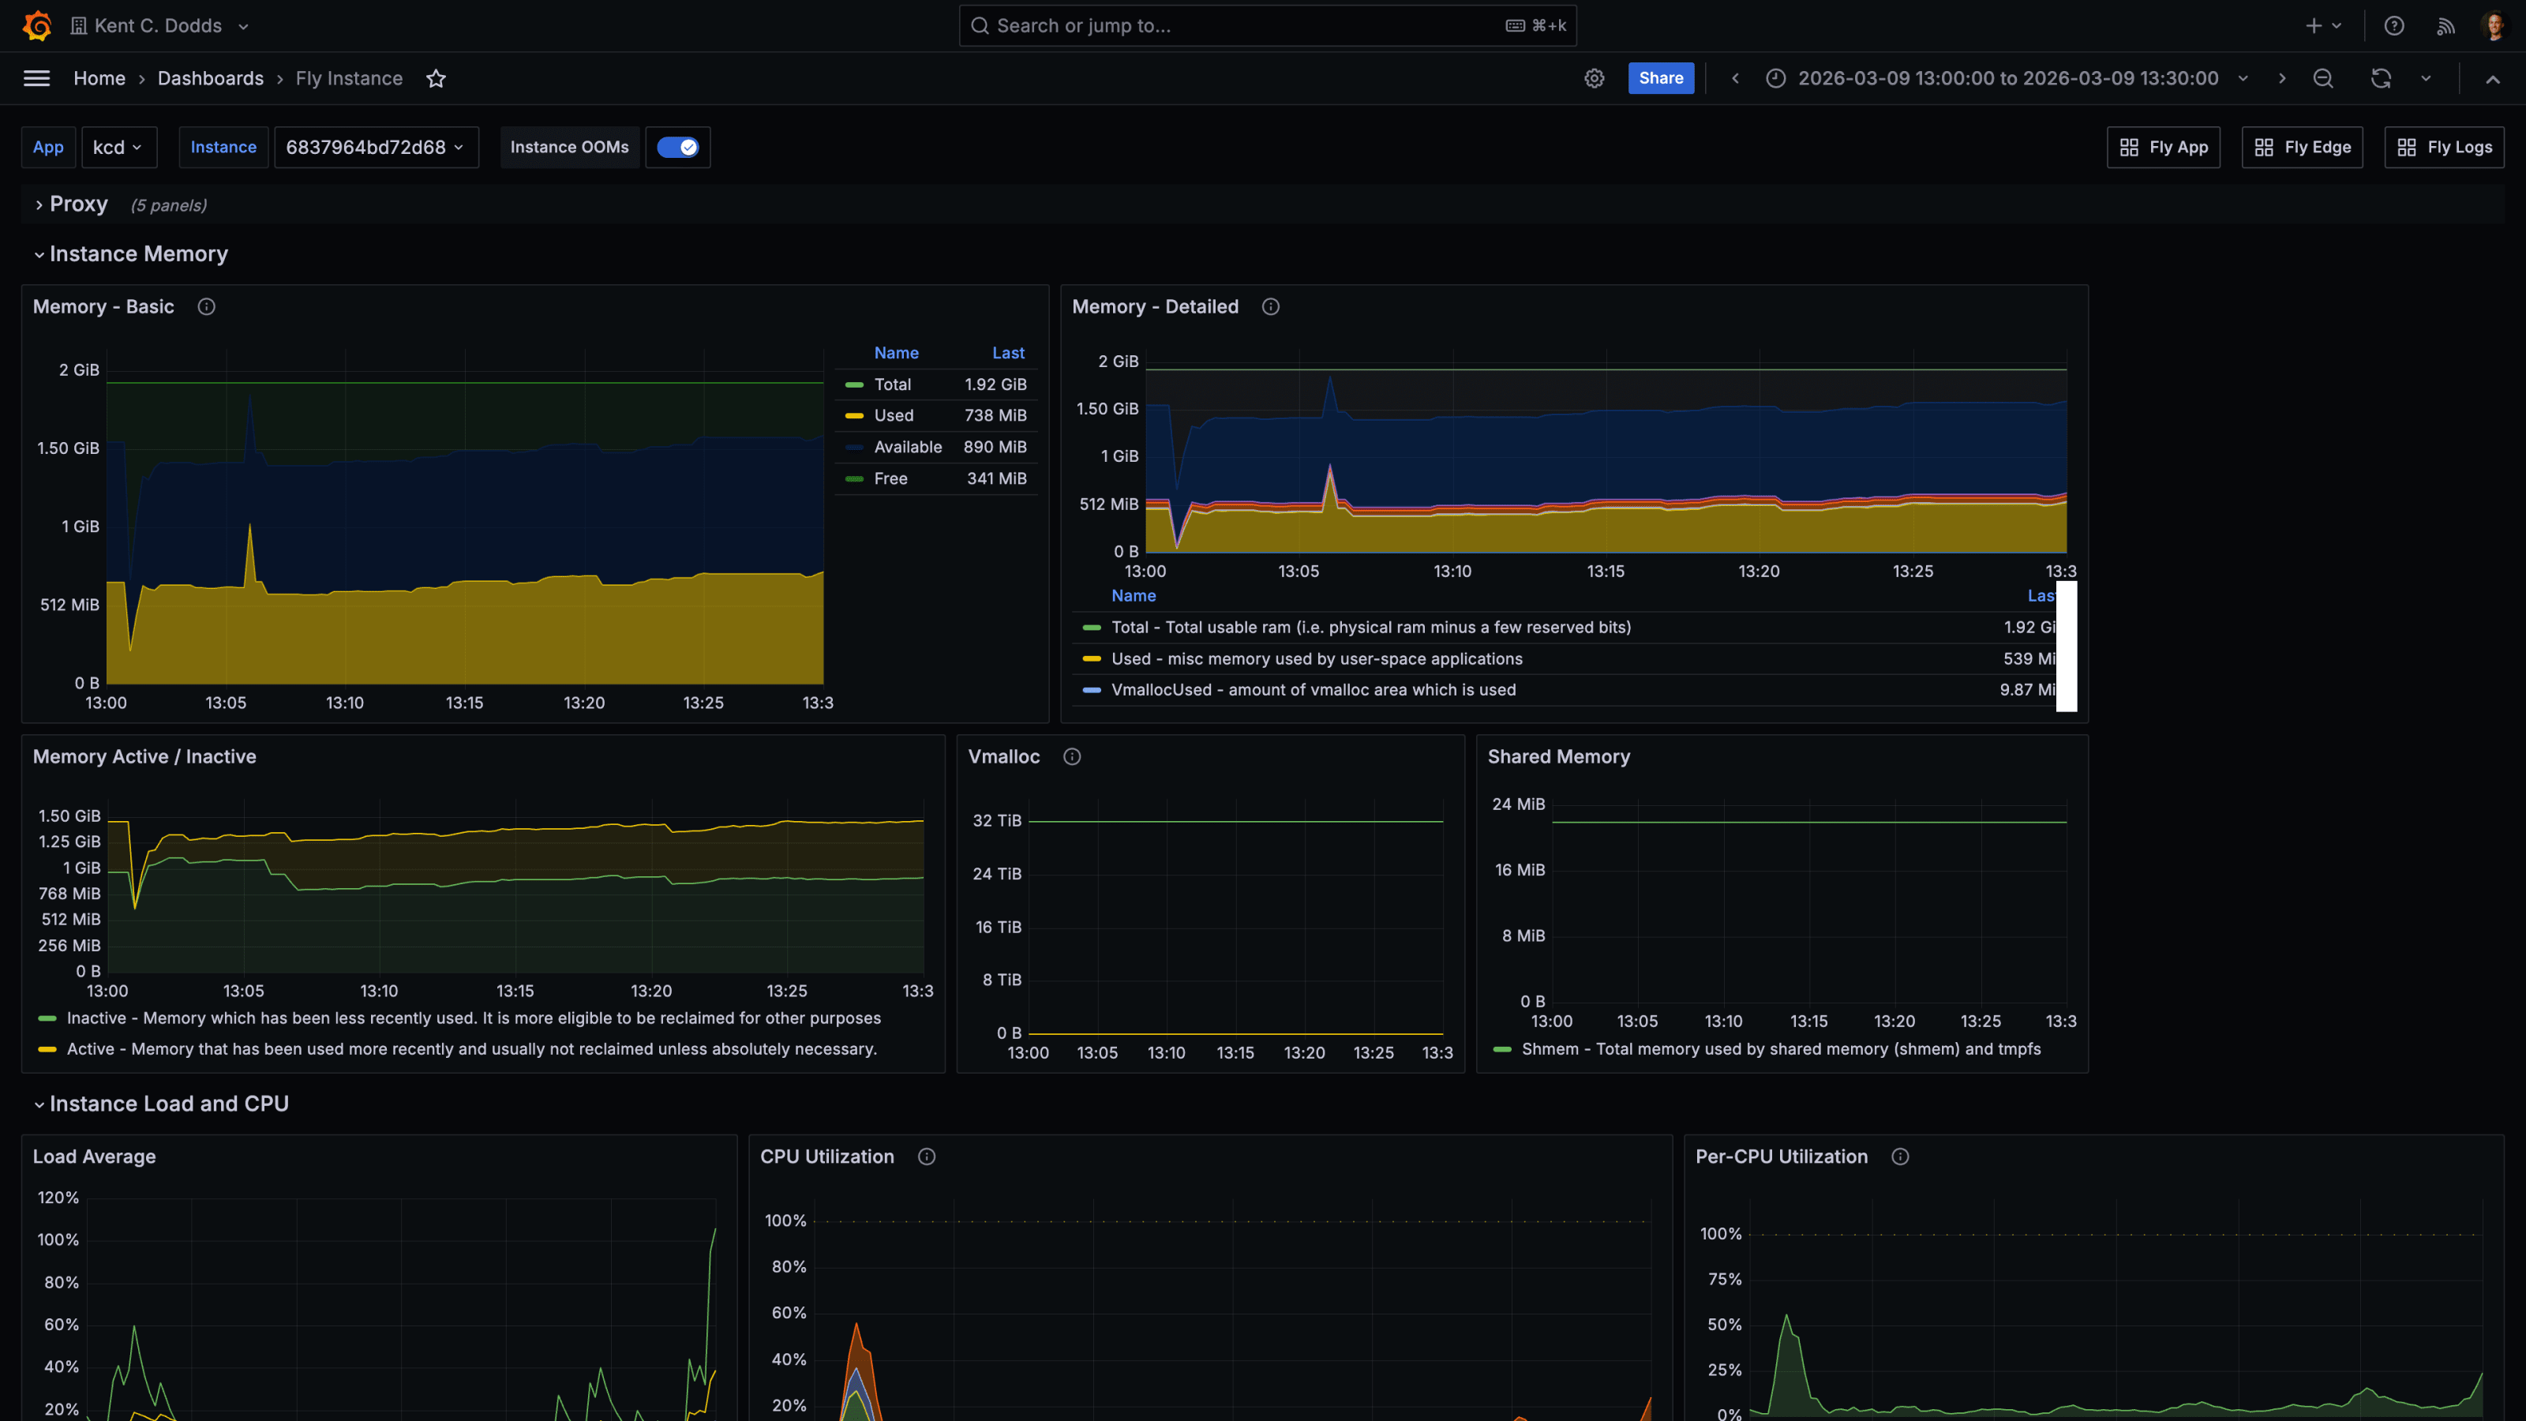
Task: Zoom out the time range
Action: click(x=2323, y=78)
